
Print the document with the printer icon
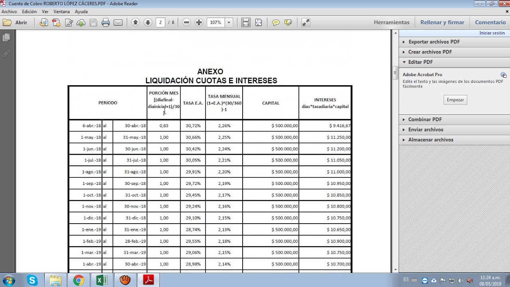click(106, 23)
